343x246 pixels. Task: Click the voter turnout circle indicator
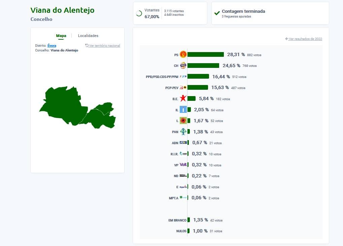tap(139, 13)
